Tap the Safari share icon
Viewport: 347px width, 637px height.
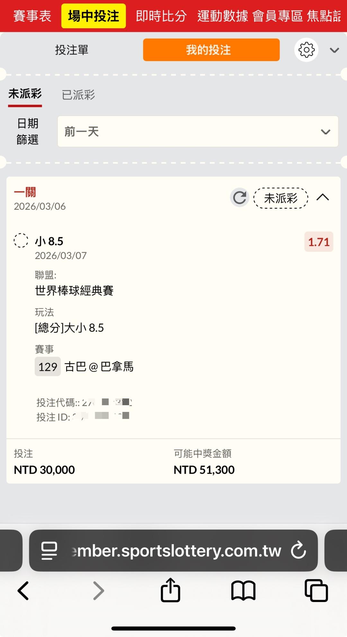click(170, 590)
